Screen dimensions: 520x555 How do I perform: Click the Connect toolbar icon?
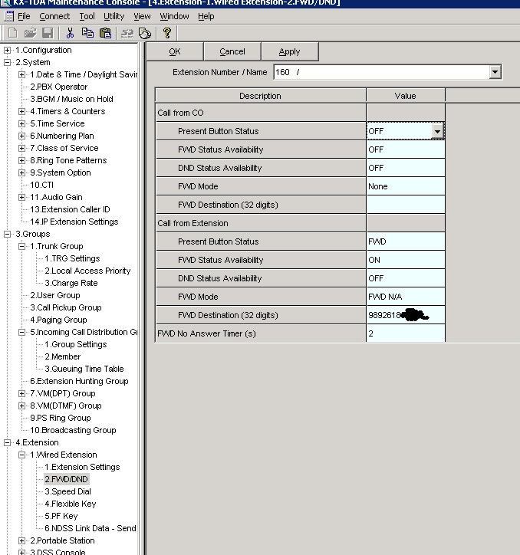(127, 33)
